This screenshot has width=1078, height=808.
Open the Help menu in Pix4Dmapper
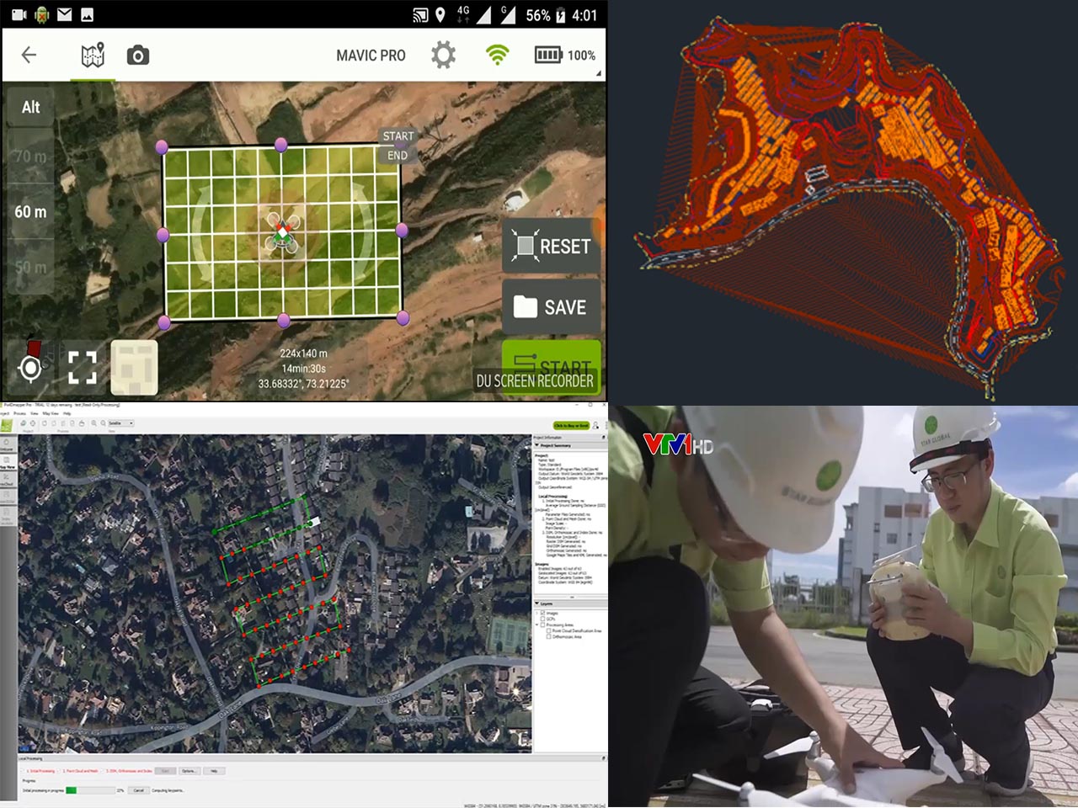(x=67, y=413)
